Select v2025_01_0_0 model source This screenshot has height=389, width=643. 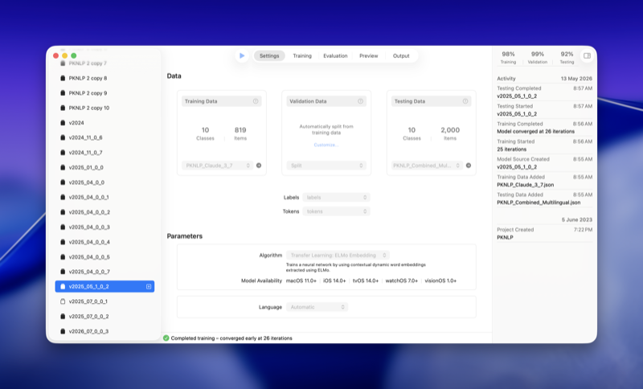tap(104, 167)
